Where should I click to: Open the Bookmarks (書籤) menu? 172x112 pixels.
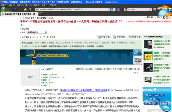[37, 5]
